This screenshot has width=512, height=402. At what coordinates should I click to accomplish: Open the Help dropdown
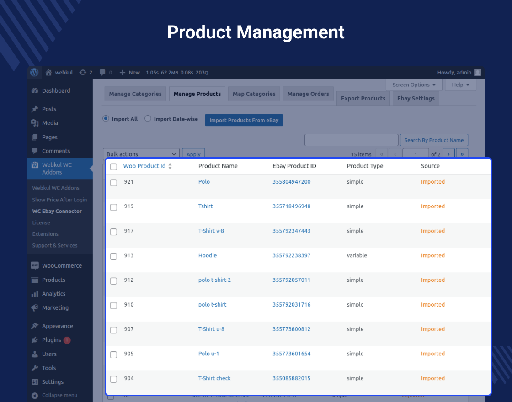click(x=460, y=85)
